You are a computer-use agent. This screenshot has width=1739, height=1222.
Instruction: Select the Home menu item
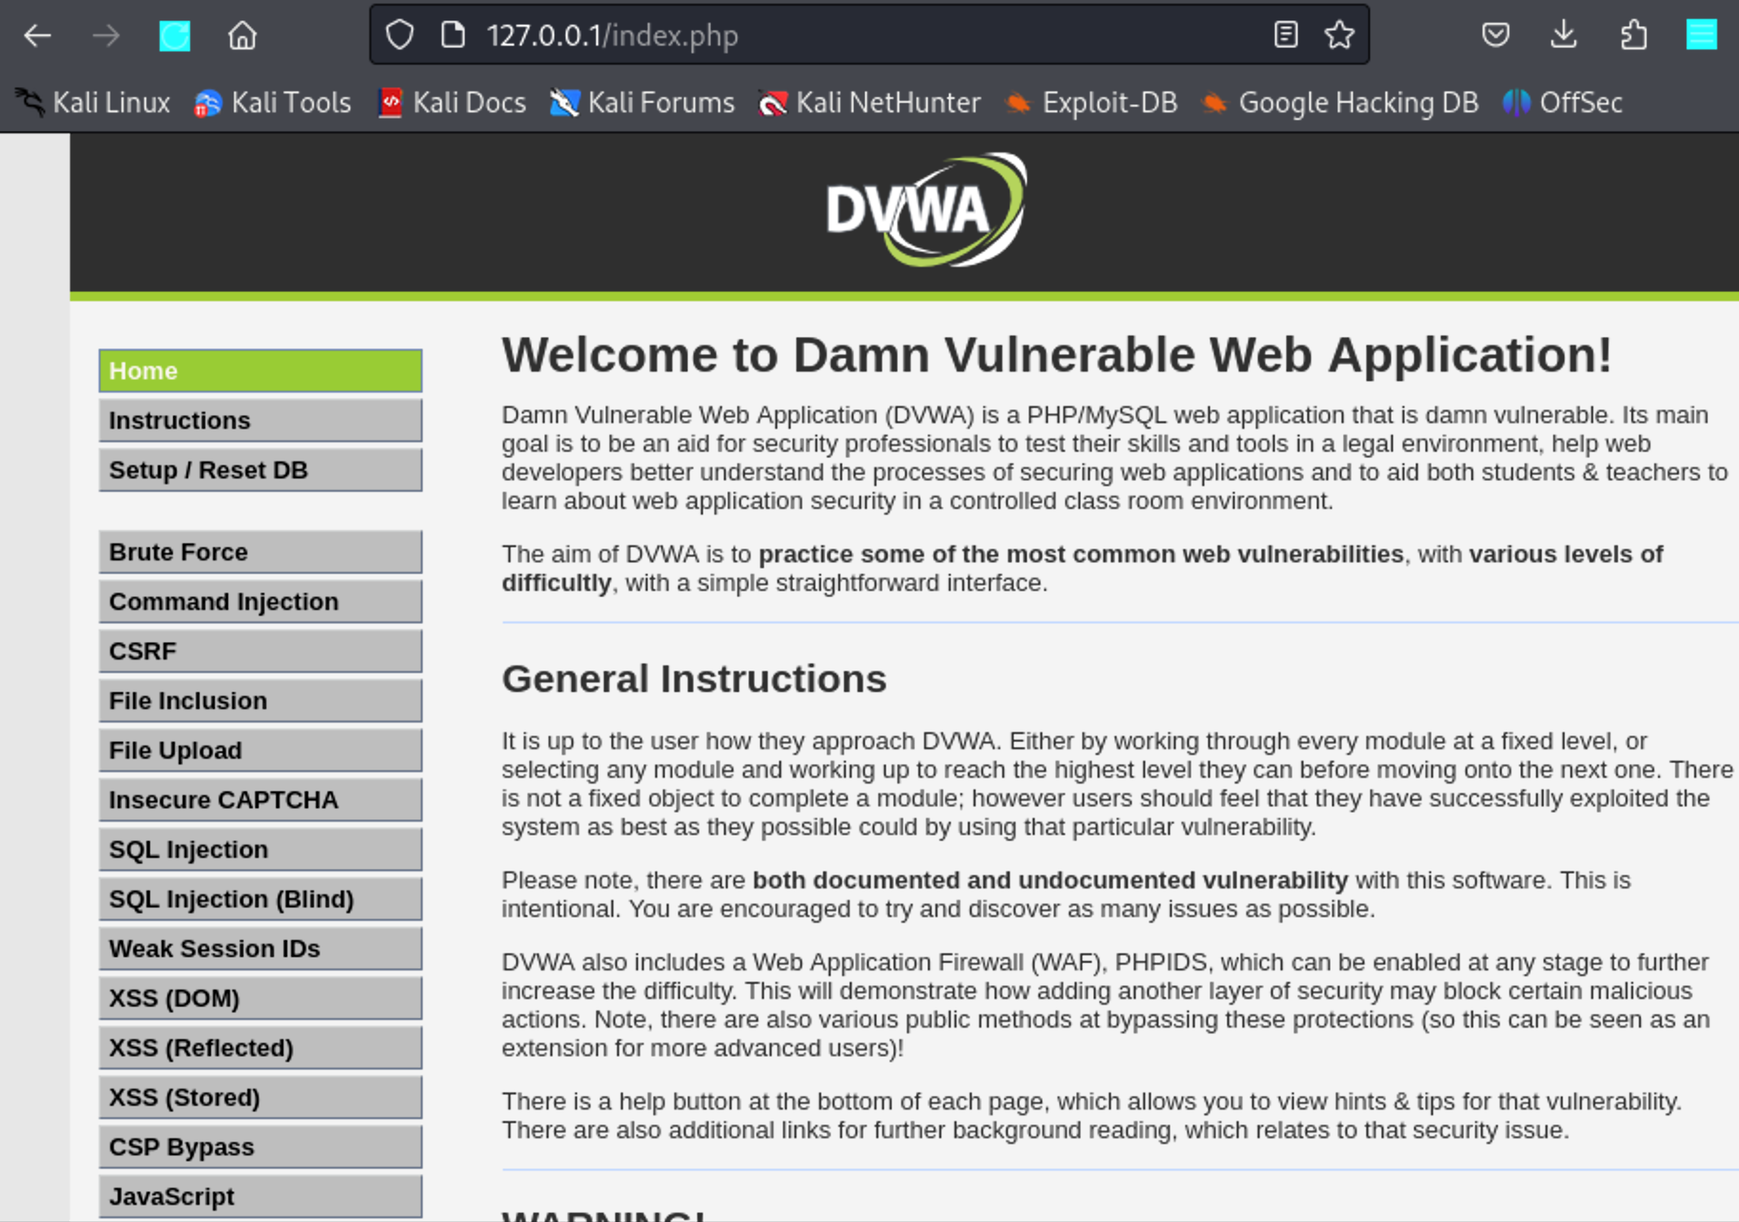point(260,371)
